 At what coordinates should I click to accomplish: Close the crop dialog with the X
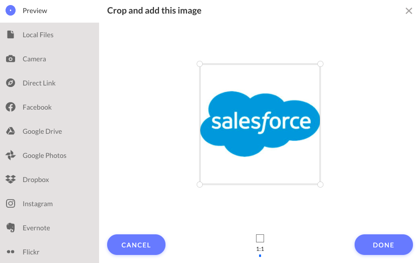click(409, 11)
